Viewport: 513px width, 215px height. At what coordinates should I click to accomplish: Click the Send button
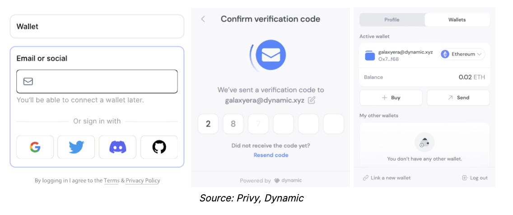tap(458, 98)
